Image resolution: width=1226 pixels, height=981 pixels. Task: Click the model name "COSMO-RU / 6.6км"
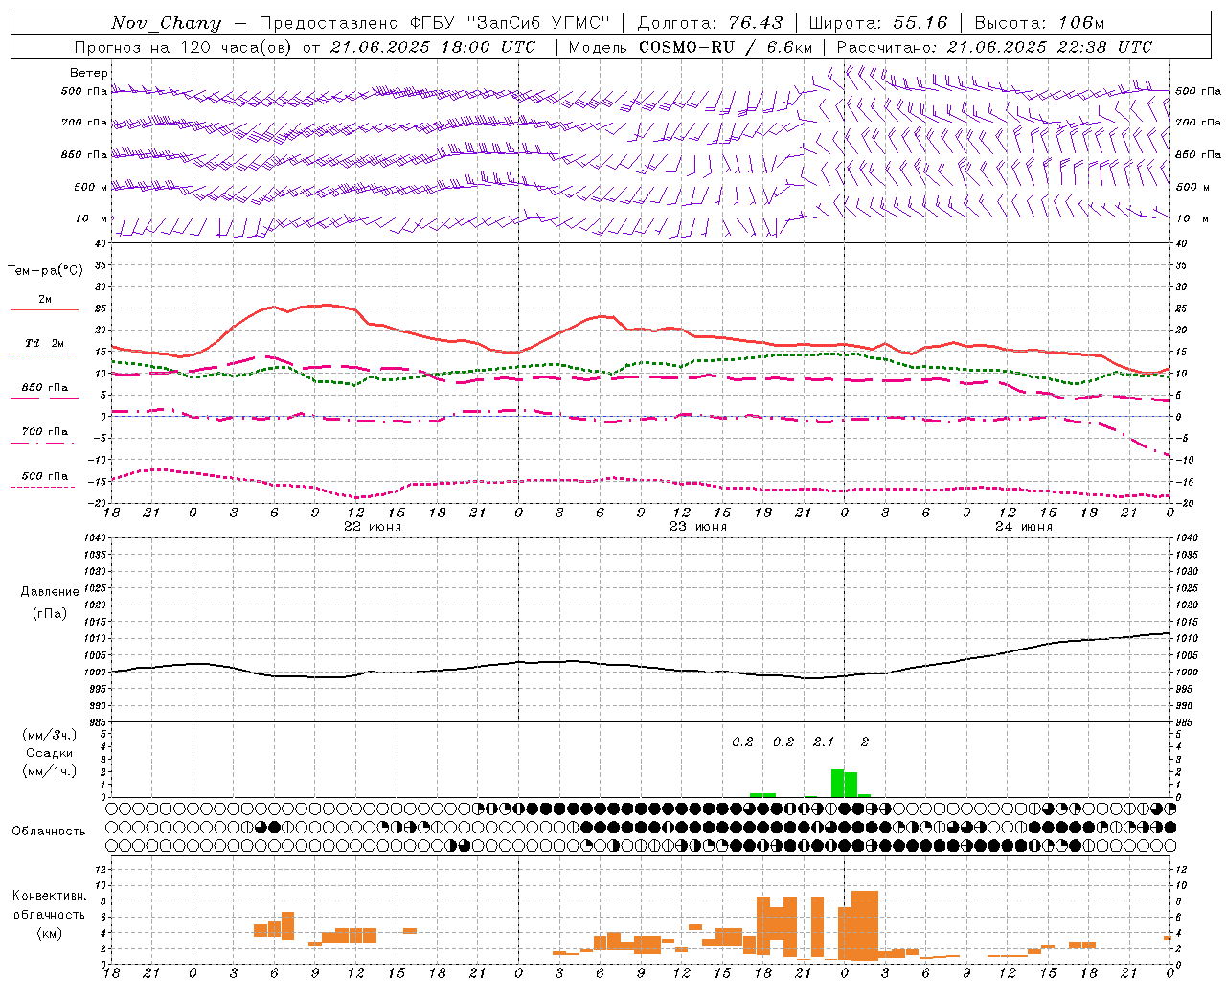click(x=725, y=47)
